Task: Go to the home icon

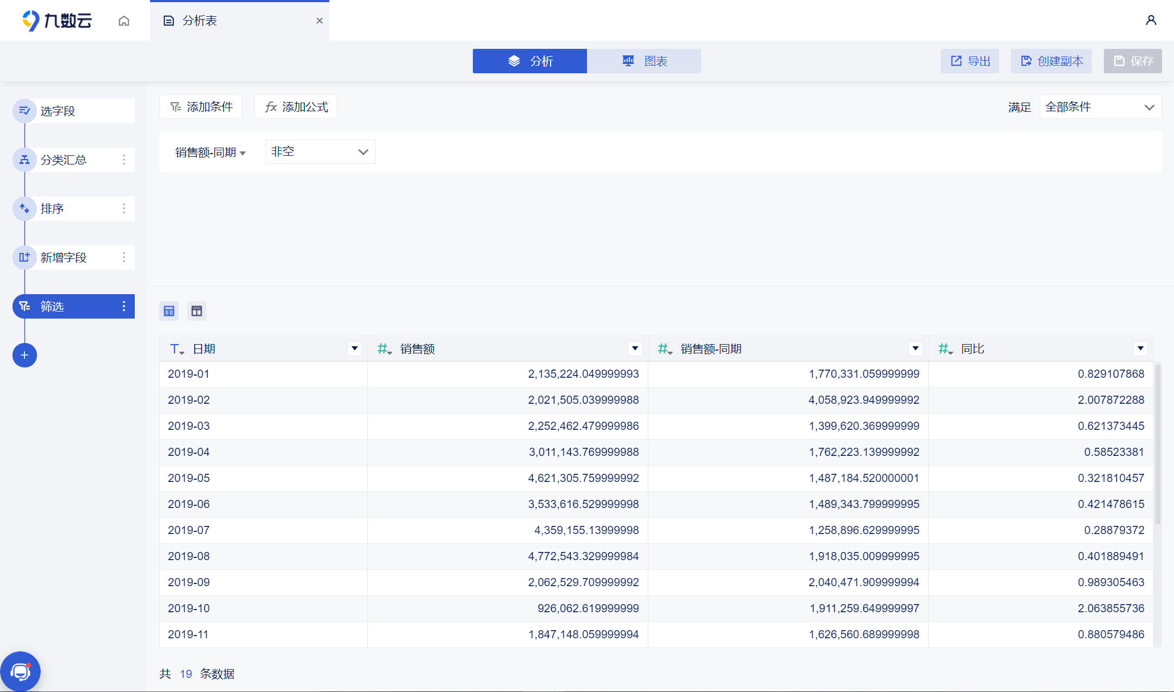Action: (124, 21)
